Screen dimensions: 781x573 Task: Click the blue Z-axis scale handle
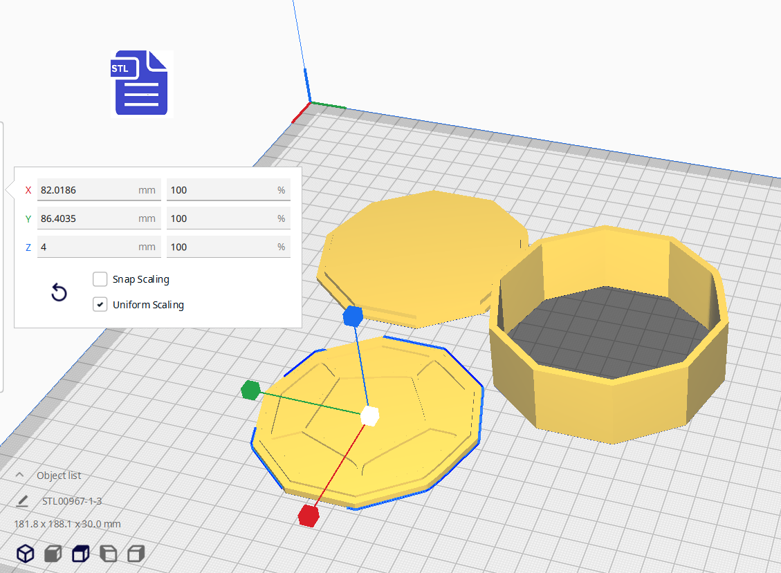click(353, 317)
